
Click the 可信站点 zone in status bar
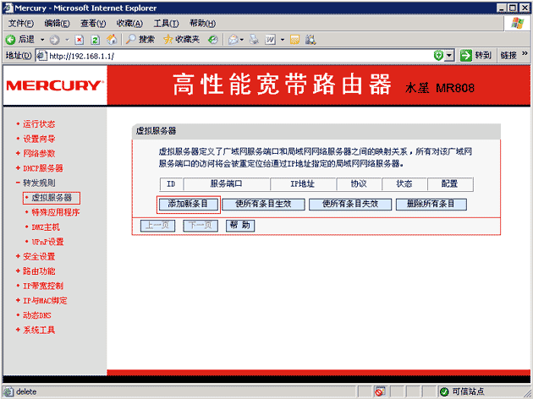[464, 392]
